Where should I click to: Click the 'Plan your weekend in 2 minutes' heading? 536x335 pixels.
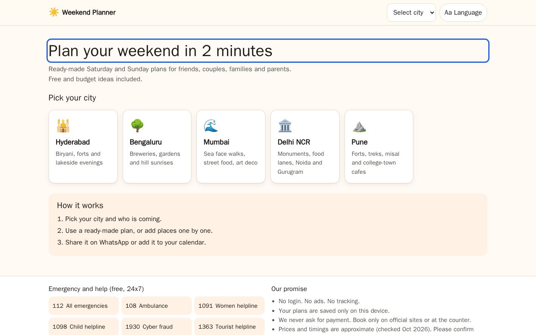pyautogui.click(x=268, y=51)
